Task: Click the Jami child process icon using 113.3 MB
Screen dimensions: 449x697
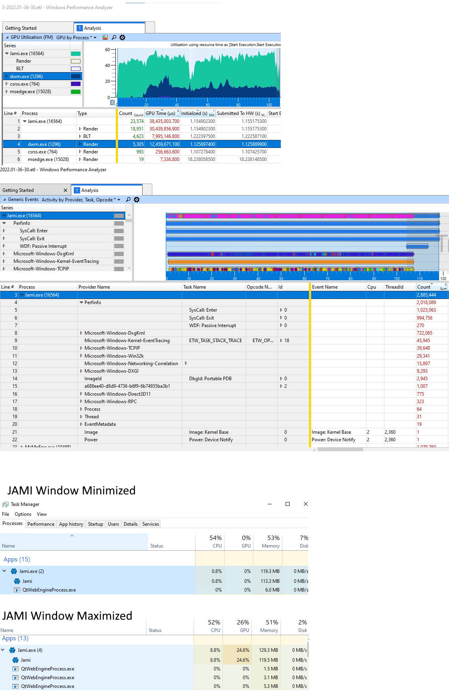Action: click(x=17, y=581)
